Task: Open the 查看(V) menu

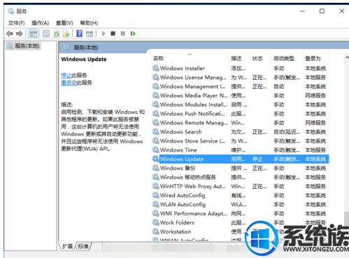Action: point(64,23)
